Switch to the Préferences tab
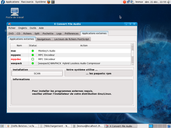This screenshot has height=128, width=171. (72, 34)
